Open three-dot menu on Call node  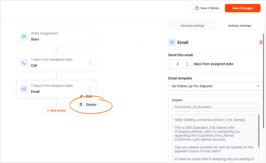coord(90,63)
